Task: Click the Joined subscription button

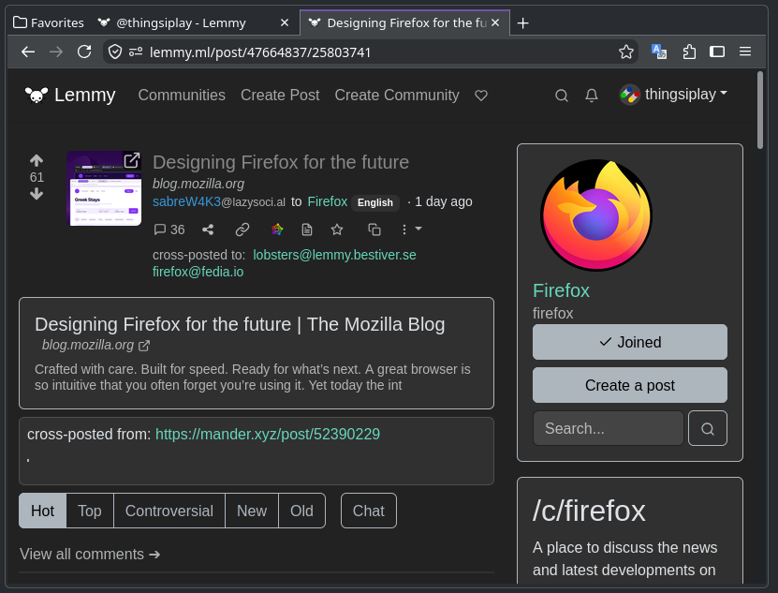Action: click(630, 342)
